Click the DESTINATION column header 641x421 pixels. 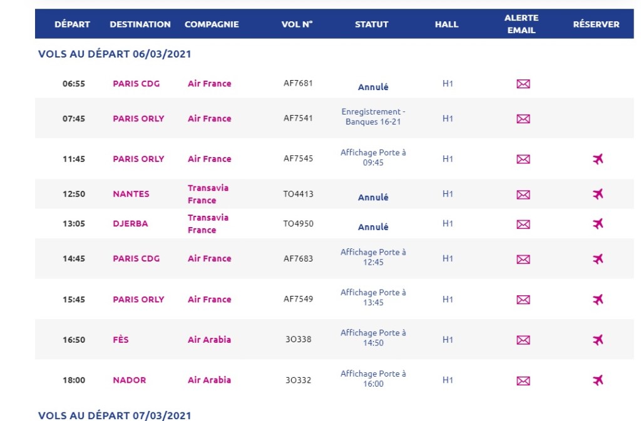[140, 24]
